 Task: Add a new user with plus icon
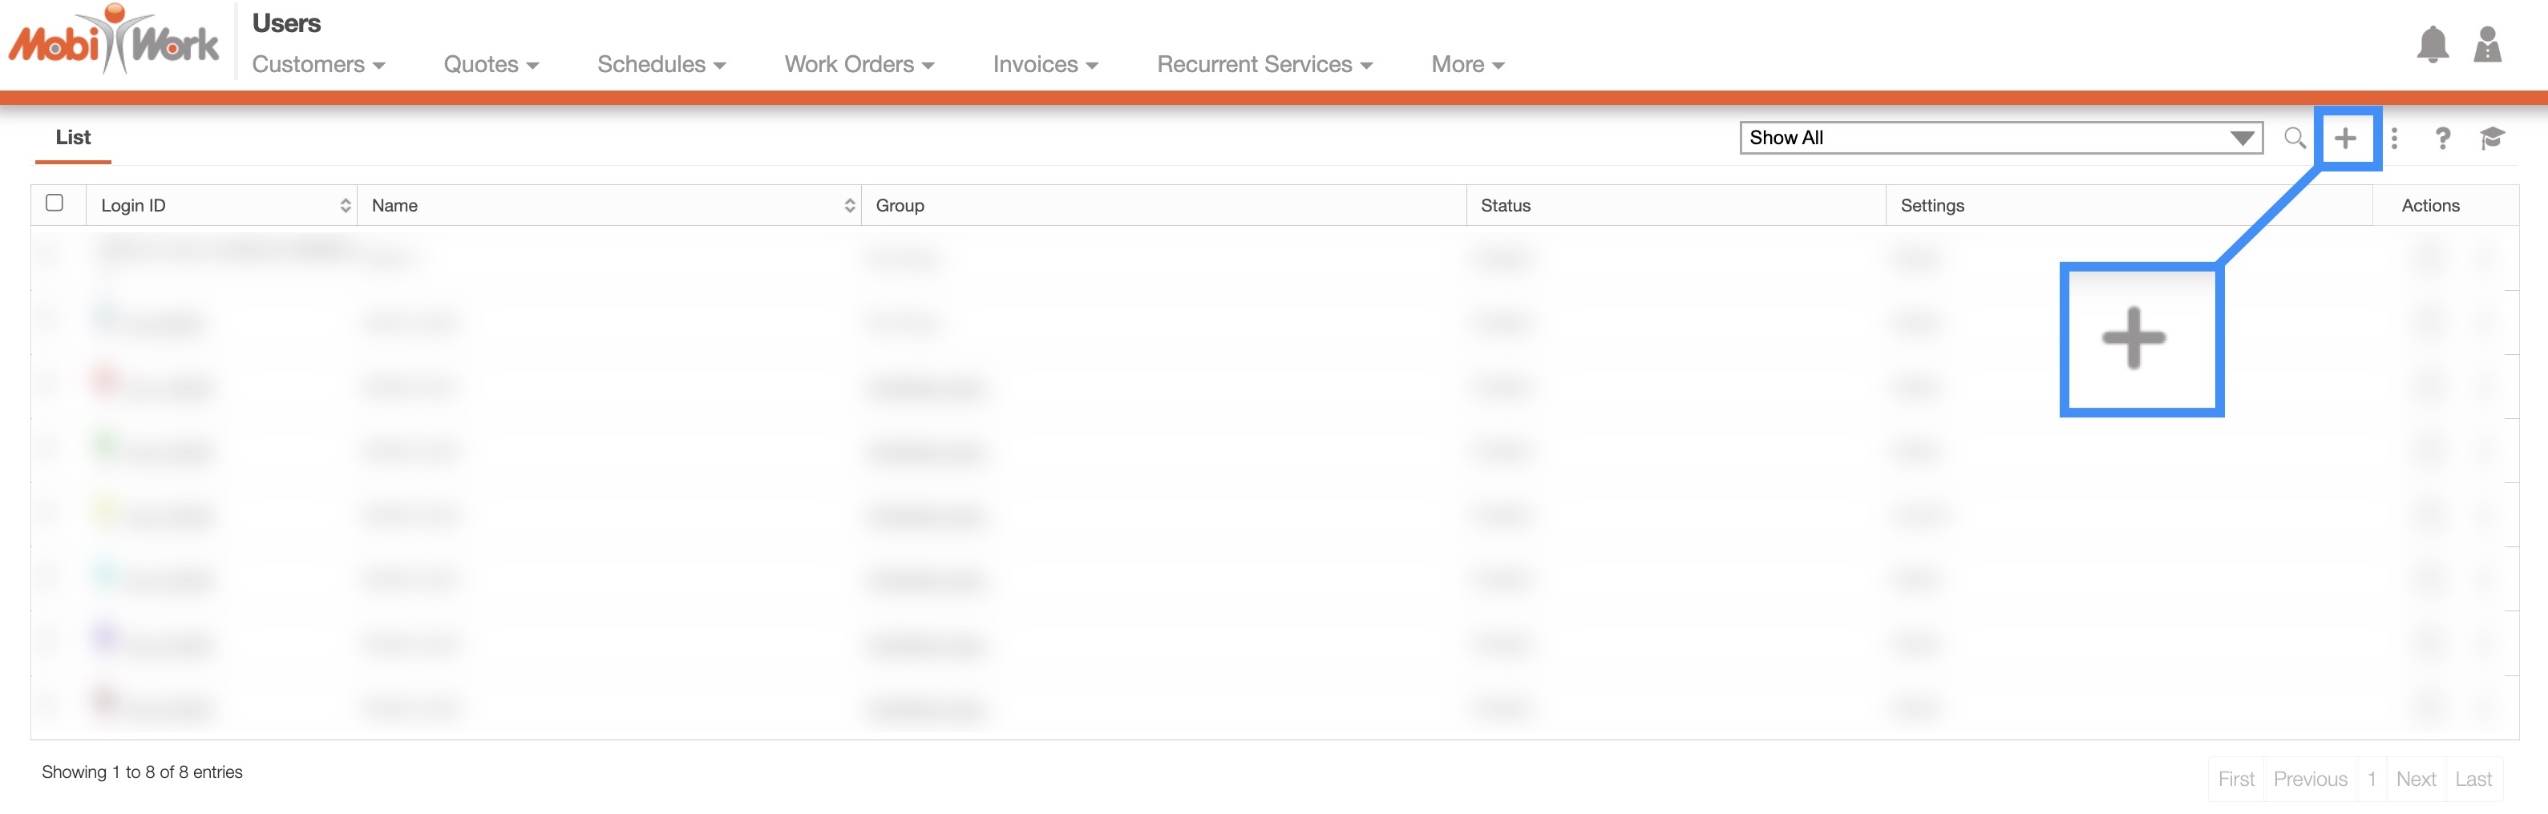(x=2345, y=139)
